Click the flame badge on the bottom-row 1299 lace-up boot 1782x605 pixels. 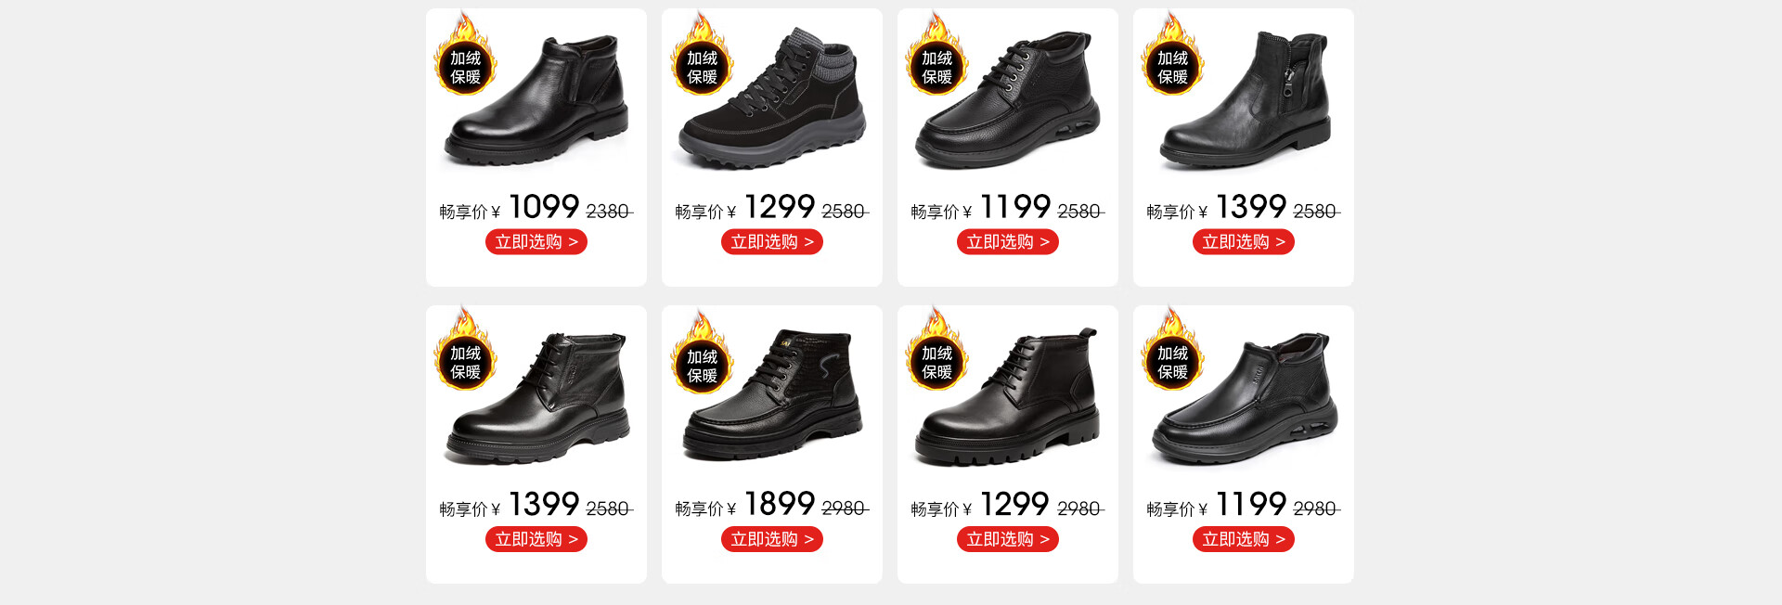coord(936,353)
